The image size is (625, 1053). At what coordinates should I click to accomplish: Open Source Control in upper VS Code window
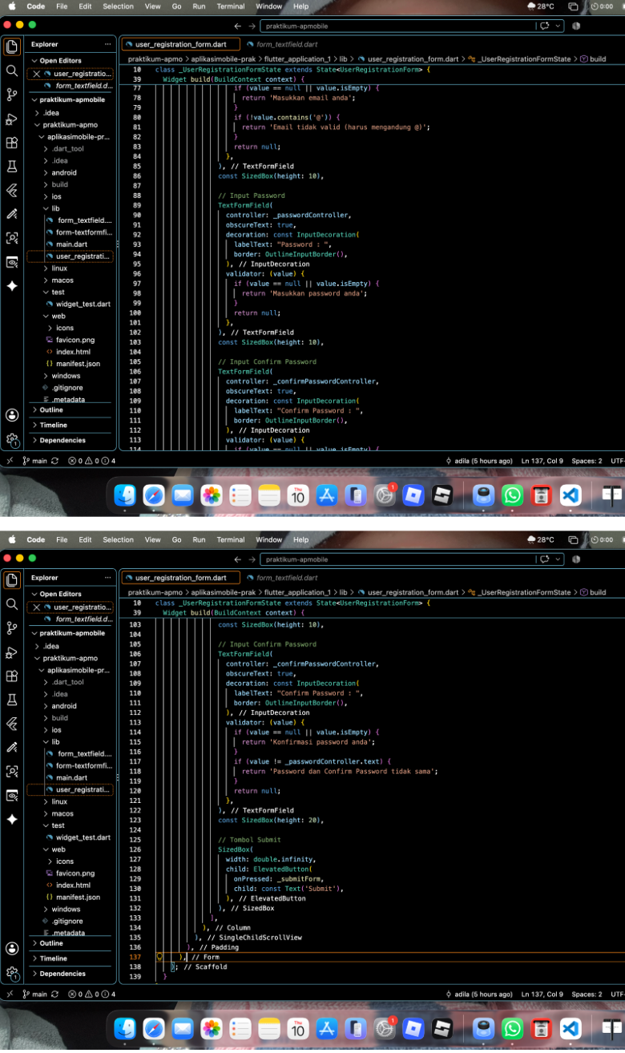pyautogui.click(x=11, y=95)
